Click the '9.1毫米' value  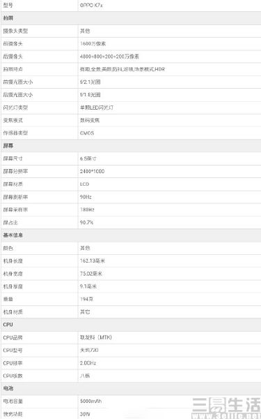pos(88,286)
